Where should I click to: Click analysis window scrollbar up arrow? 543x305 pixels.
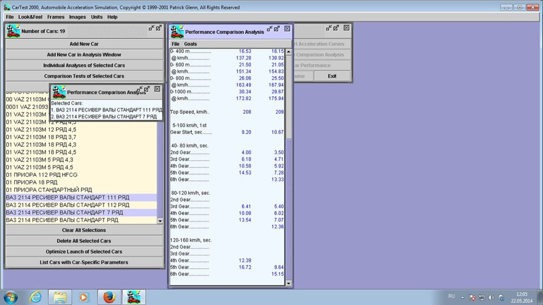(288, 52)
